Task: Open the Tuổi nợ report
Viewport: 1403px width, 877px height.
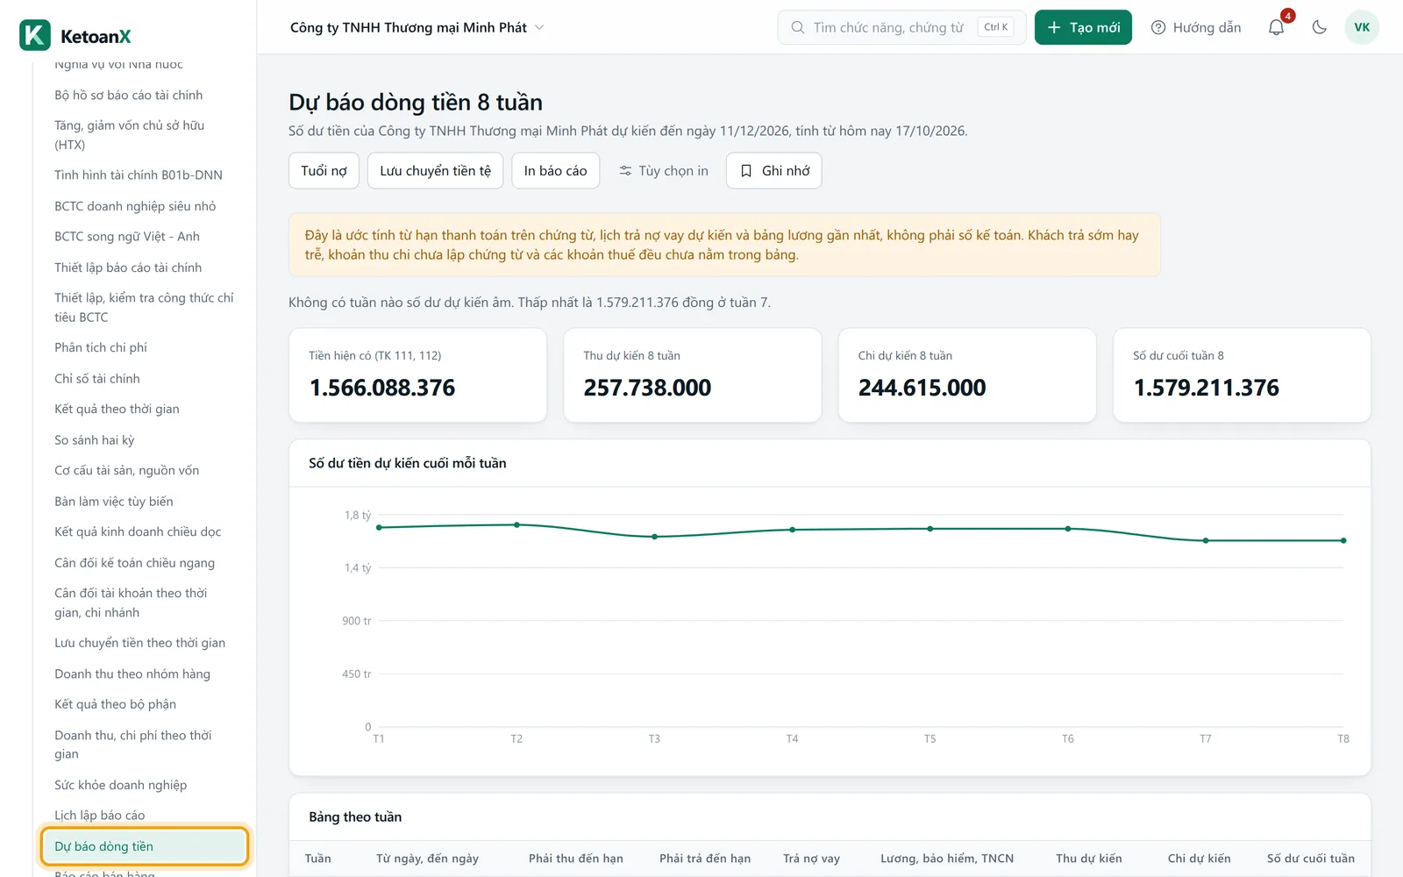Action: (324, 170)
